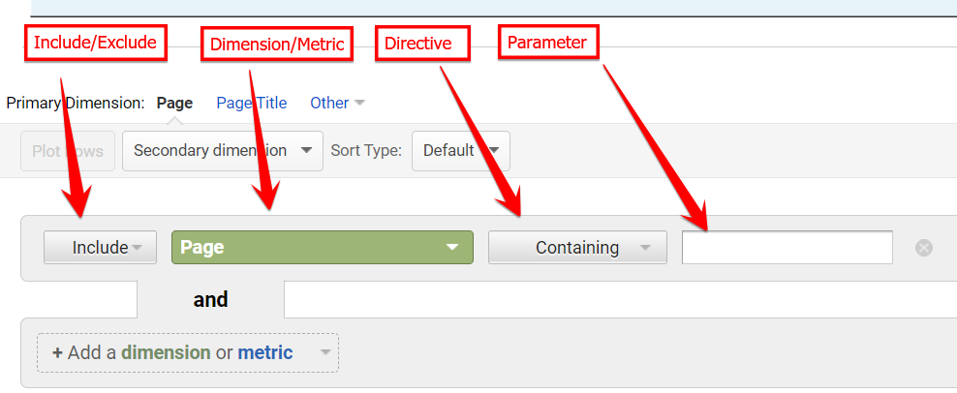Remove the filter row with the X icon
The image size is (957, 393).
(924, 248)
